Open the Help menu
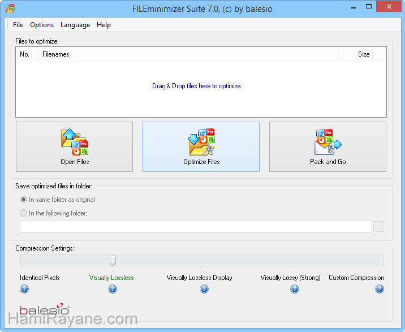405x332 pixels. (x=104, y=25)
